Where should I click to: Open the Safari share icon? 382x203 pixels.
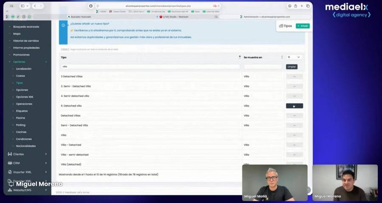click(x=295, y=6)
